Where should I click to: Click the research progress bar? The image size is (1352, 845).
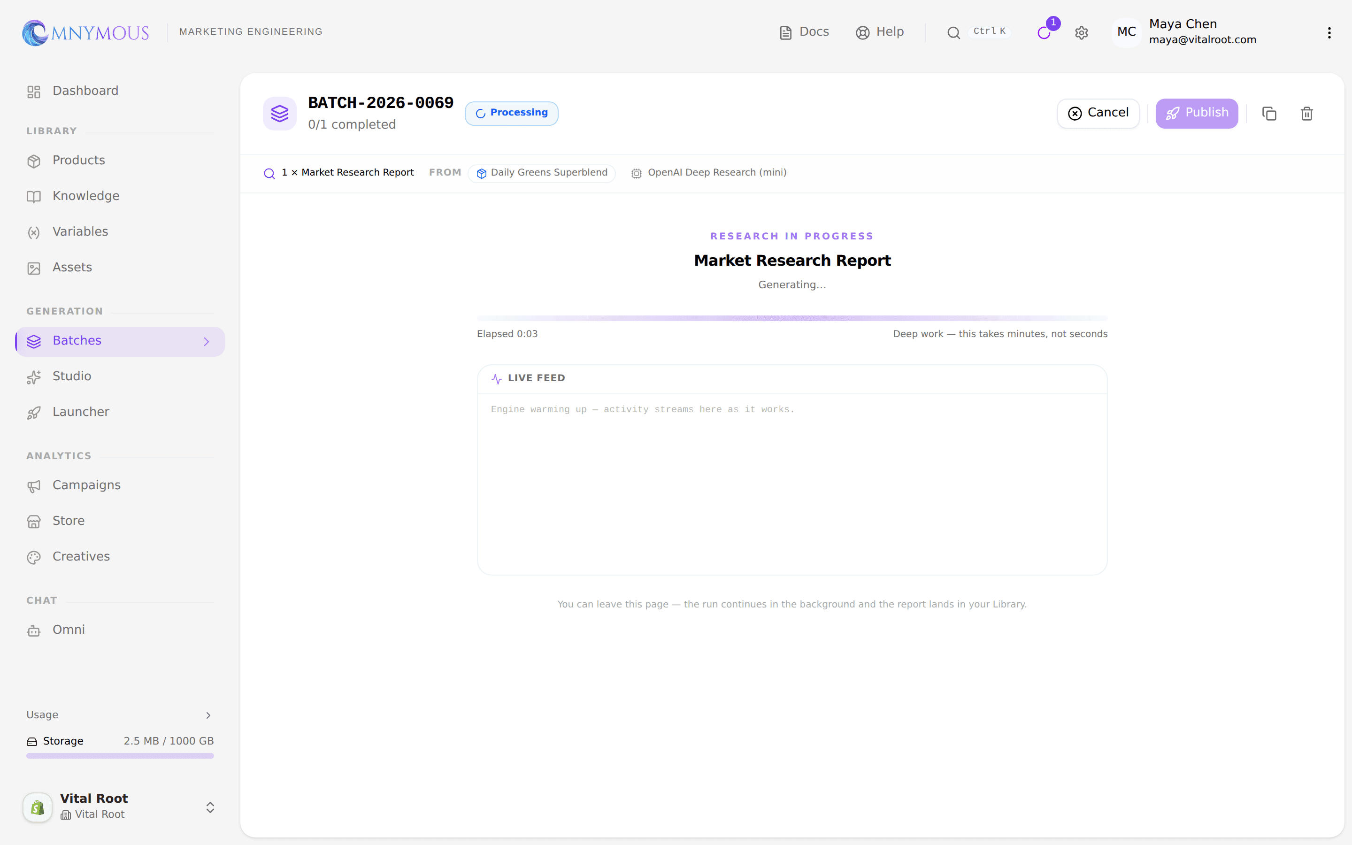[791, 318]
